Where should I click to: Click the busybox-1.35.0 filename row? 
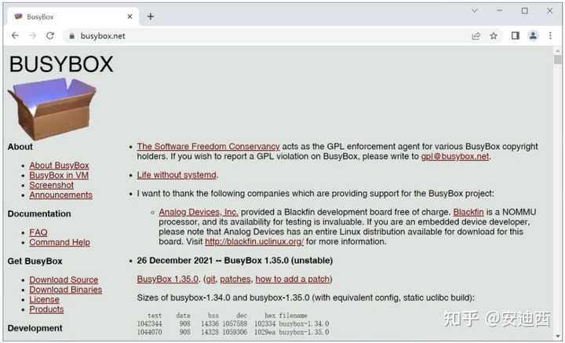pos(233,332)
